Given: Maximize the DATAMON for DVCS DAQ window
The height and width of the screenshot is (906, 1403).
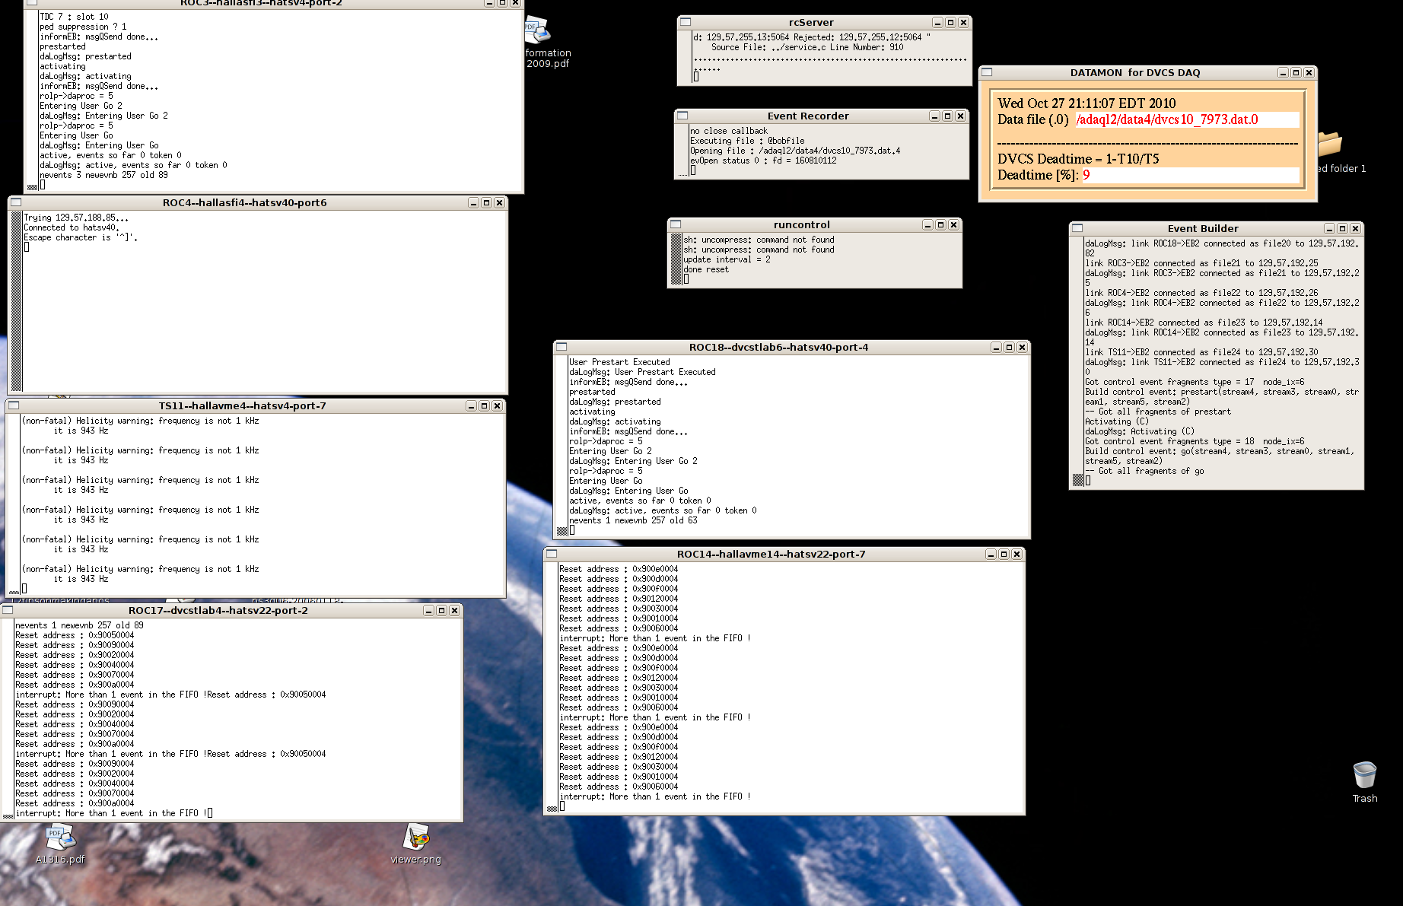Looking at the screenshot, I should pyautogui.click(x=1296, y=73).
